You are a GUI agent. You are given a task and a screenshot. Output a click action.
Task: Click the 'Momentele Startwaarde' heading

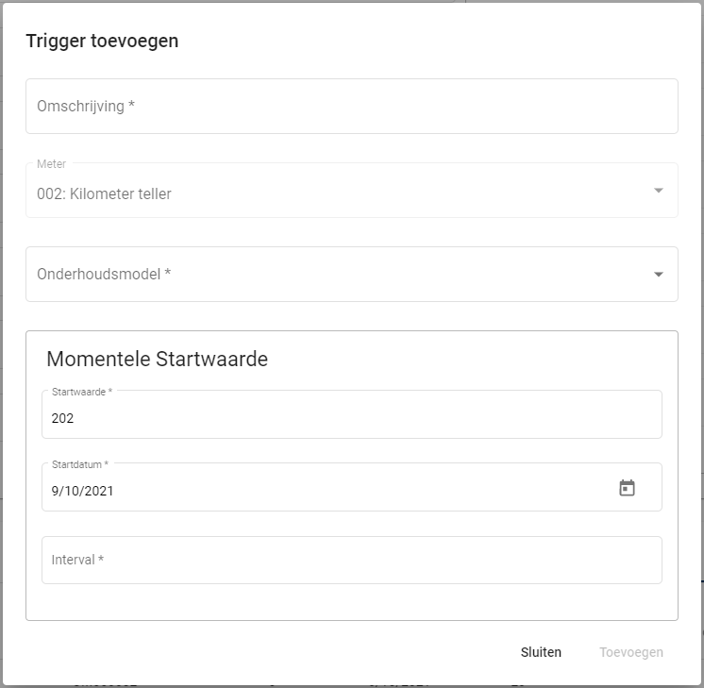click(x=157, y=359)
